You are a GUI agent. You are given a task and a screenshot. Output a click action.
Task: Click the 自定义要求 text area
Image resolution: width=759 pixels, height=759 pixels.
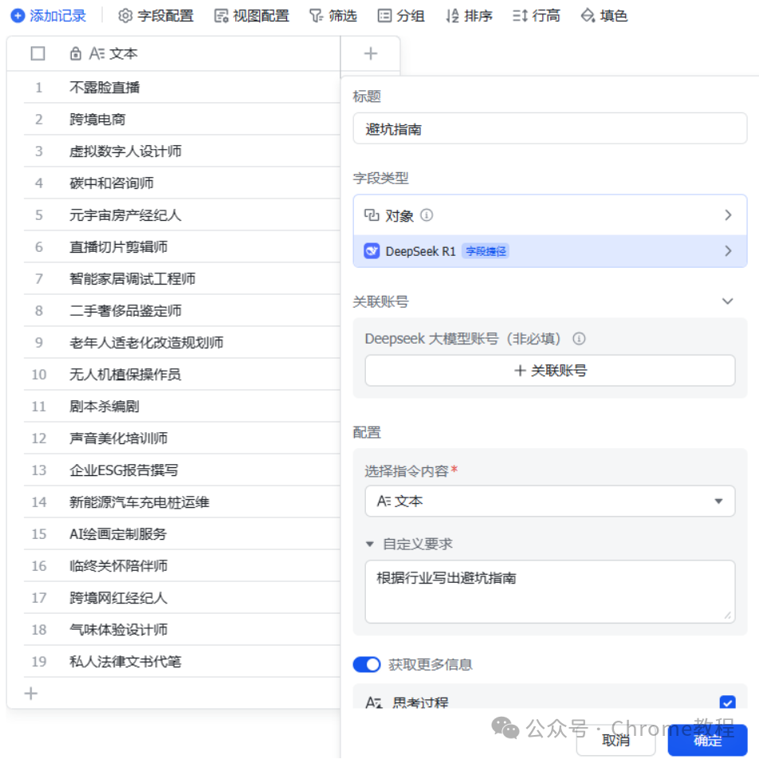[x=550, y=592]
